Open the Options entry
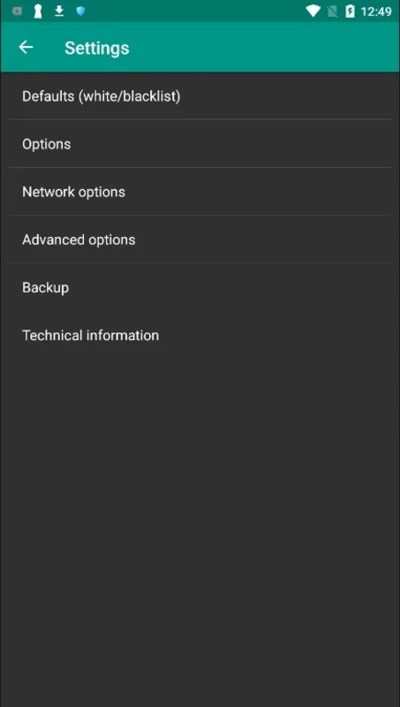400x707 pixels. coord(200,144)
